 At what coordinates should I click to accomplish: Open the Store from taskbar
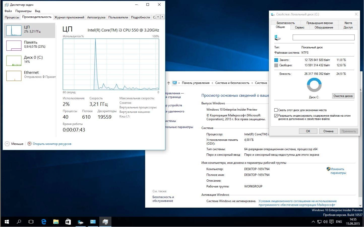[x=68, y=222]
